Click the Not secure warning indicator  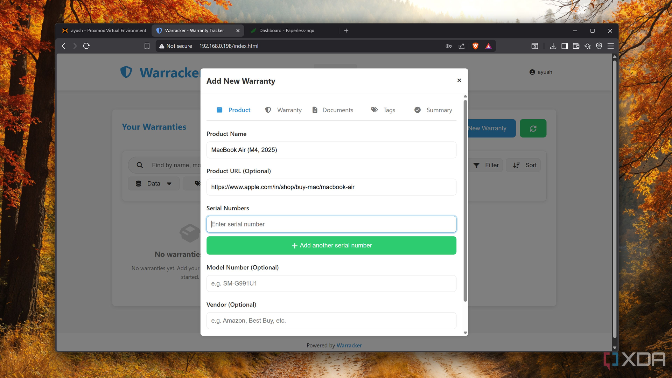tap(176, 46)
